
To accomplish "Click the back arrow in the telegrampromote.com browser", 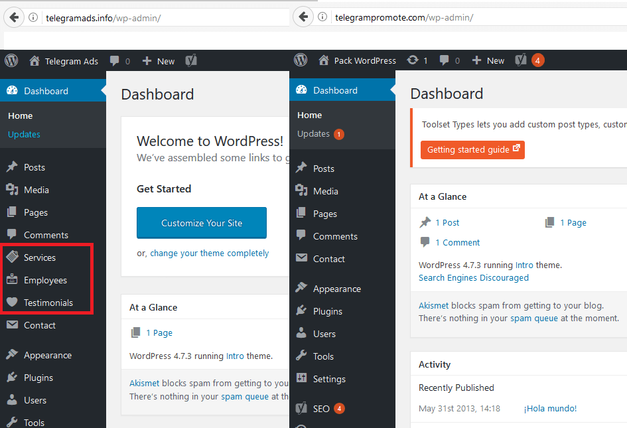I will click(303, 17).
